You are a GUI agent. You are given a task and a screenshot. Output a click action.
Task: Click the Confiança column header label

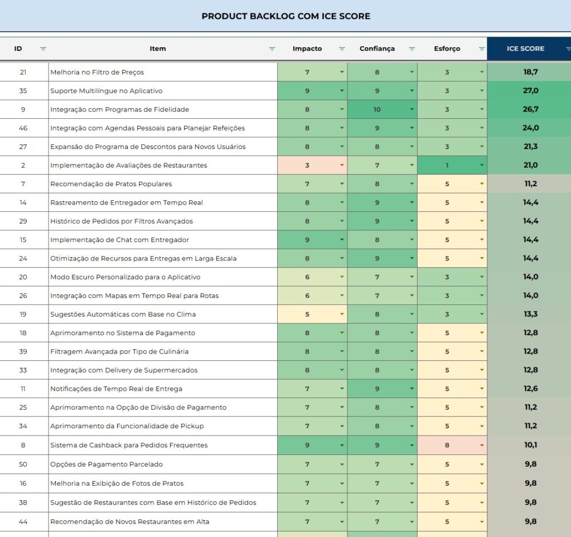pyautogui.click(x=377, y=49)
